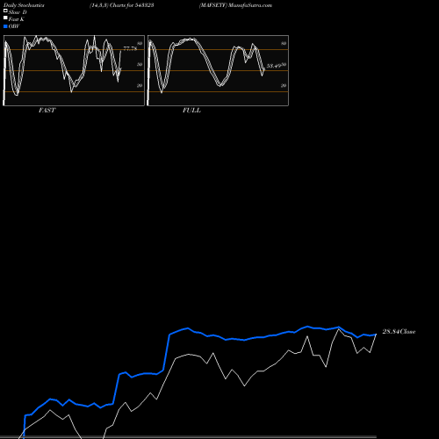Click the 'Daily Stochastics' title text
439x439 pixels.
24,5
